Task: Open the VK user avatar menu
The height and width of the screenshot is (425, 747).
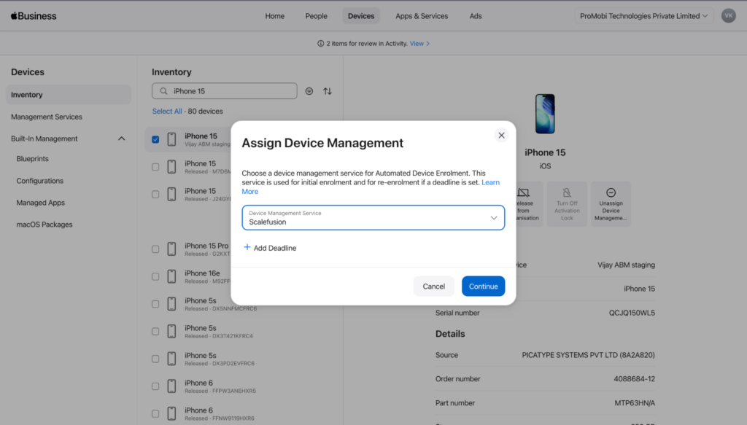Action: [x=728, y=16]
